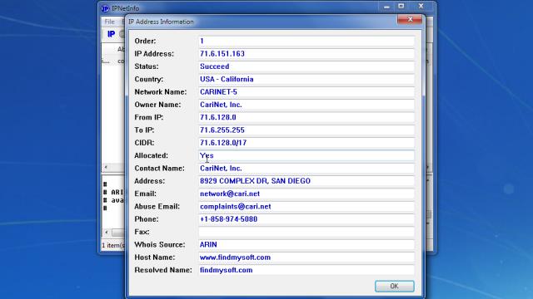
Task: Click the Resolved Name field findmysoft.com
Action: (306, 270)
